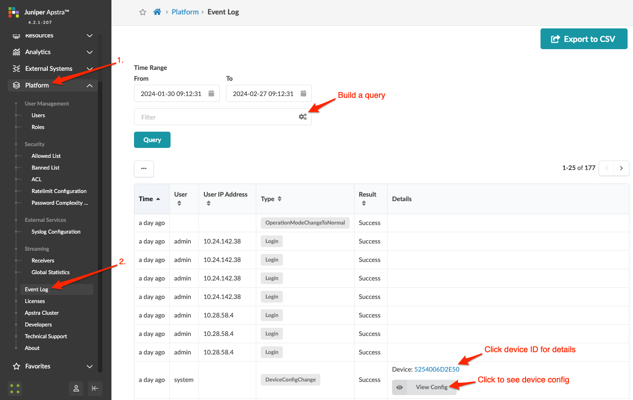Open the query builder gears icon
This screenshot has height=400, width=633.
click(302, 117)
